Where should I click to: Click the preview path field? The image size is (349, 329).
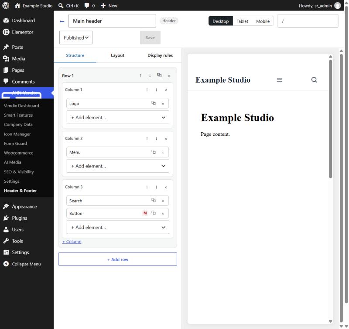coord(308,21)
